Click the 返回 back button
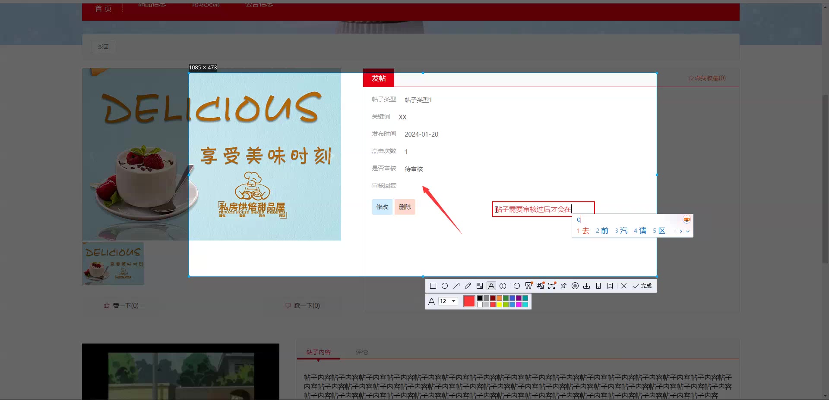This screenshot has width=829, height=400. tap(103, 47)
